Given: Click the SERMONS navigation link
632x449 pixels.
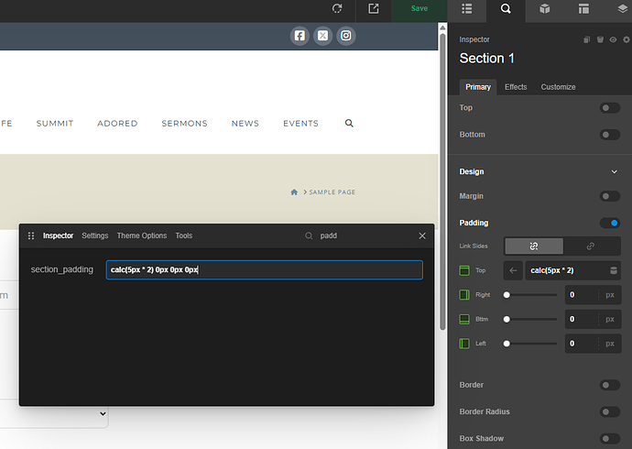Looking at the screenshot, I should click(x=184, y=124).
